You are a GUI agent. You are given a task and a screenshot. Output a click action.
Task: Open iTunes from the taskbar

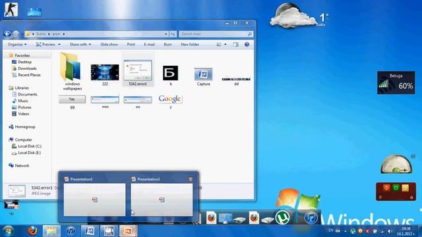(71, 231)
